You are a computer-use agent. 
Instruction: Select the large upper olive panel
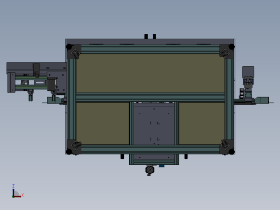(x=150, y=73)
